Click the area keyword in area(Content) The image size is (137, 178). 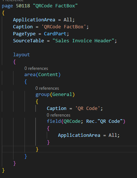pos(30,75)
